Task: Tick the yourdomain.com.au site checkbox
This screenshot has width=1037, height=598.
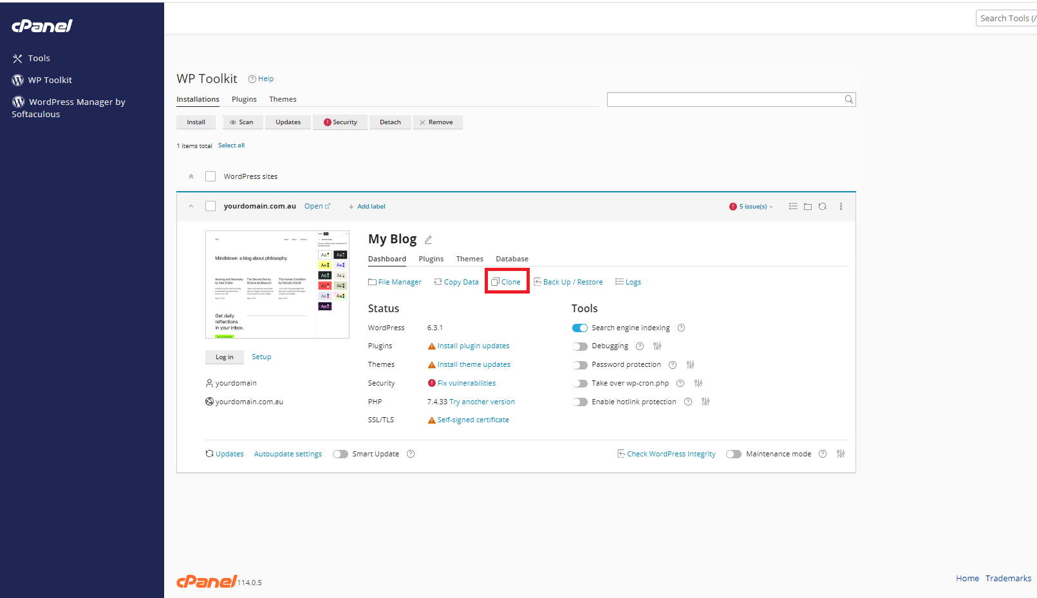Action: point(210,206)
